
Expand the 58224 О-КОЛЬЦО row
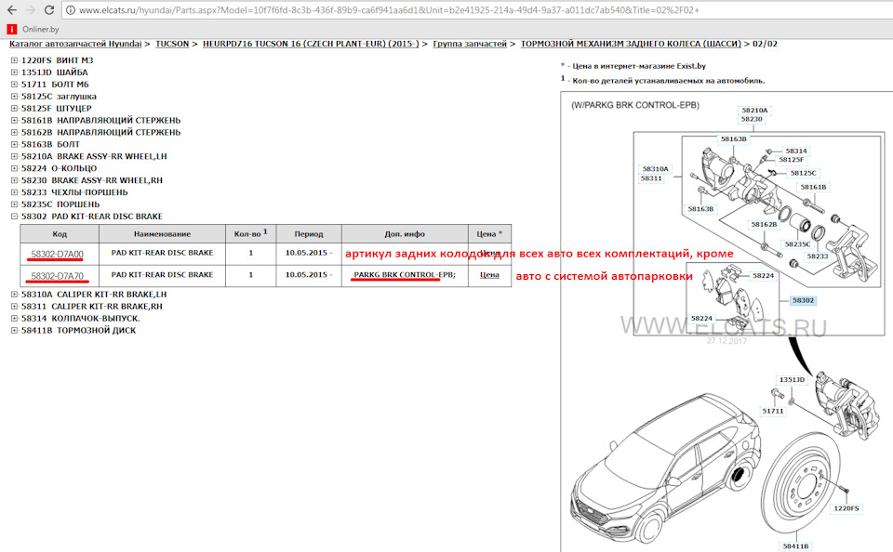(14, 168)
